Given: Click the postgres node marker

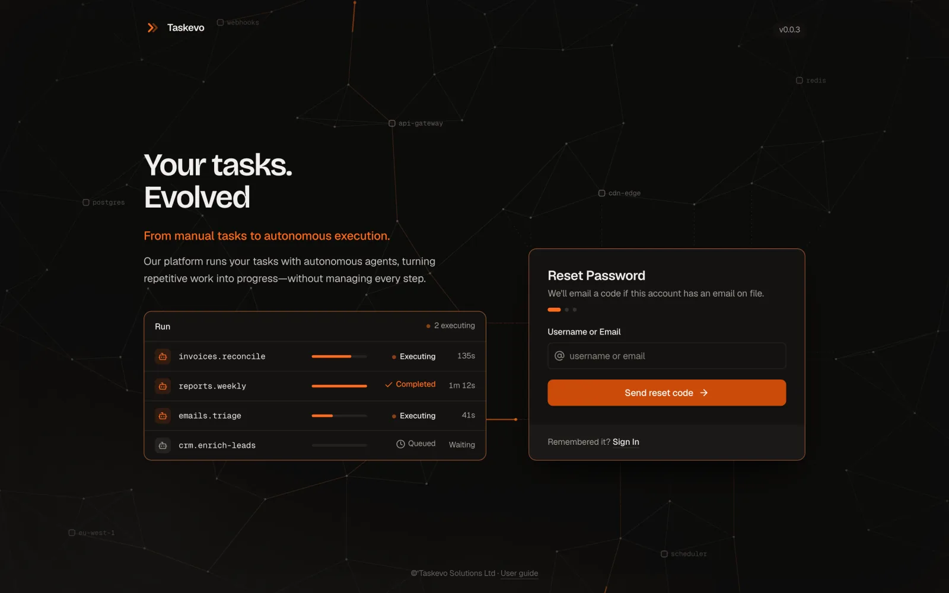Looking at the screenshot, I should point(86,203).
